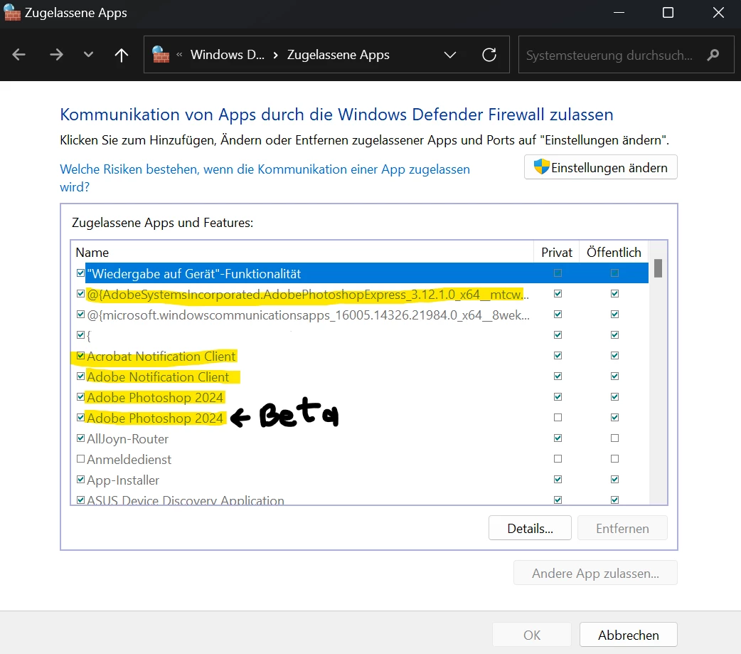Viewport: 741px width, 654px height.
Task: Click the Windows D... breadcrumb
Action: click(x=228, y=55)
